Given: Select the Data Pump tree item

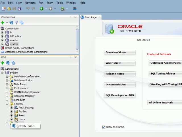Looking at the screenshot, I should pyautogui.click(x=20, y=84).
